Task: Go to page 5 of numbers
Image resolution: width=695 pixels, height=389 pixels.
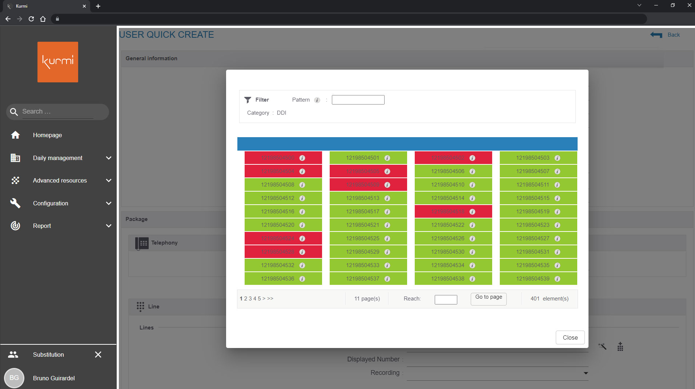Action: point(259,299)
